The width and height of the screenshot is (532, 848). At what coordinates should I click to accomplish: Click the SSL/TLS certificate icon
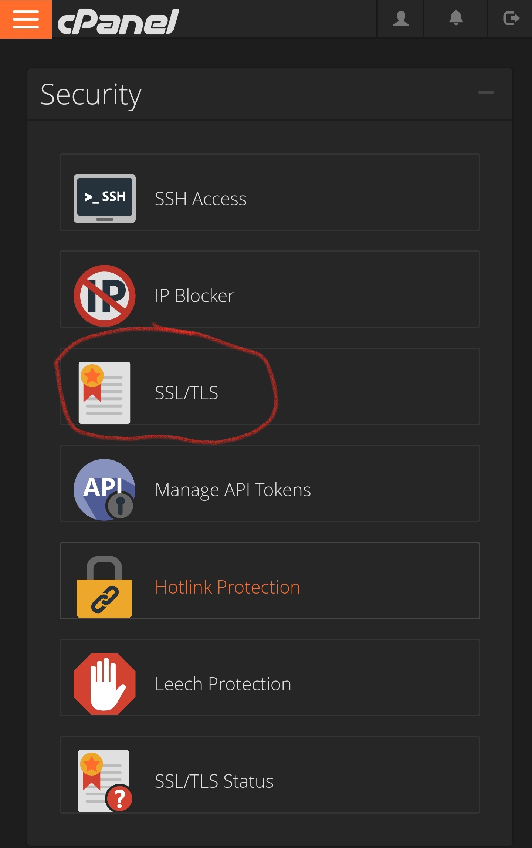104,392
